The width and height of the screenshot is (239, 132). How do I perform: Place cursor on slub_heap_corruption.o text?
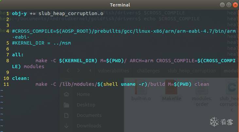pyautogui.click(x=71, y=14)
